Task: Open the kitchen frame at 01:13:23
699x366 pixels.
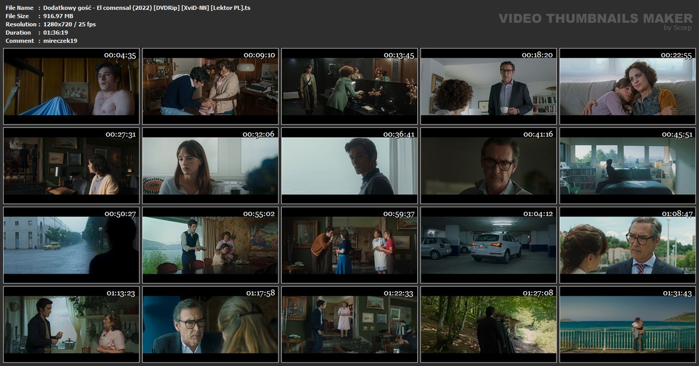Action: click(71, 324)
